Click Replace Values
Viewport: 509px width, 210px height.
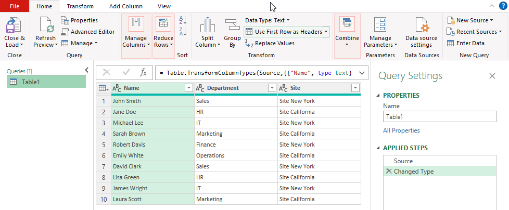pyautogui.click(x=270, y=43)
